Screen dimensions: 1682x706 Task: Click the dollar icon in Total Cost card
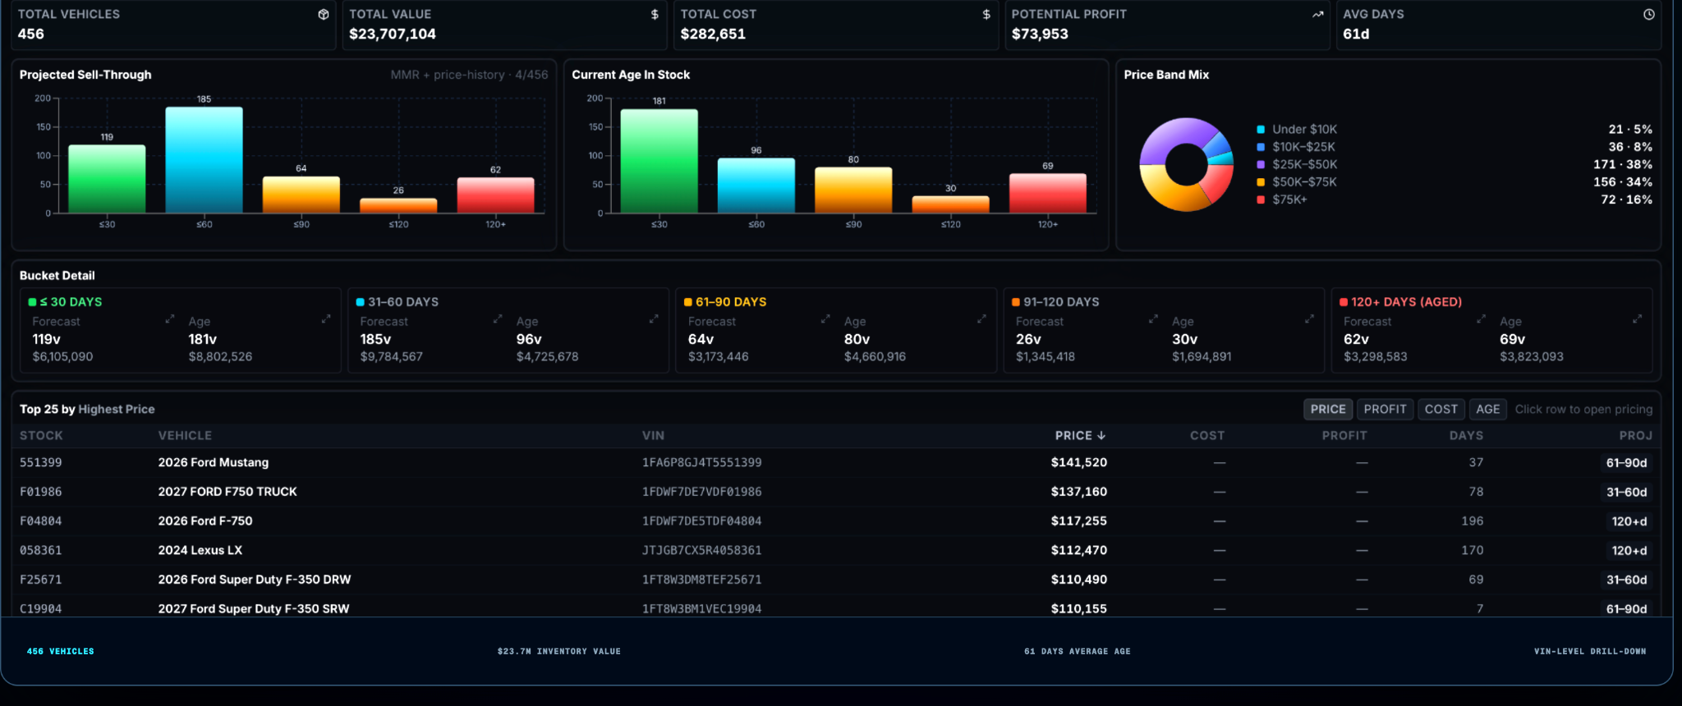[x=986, y=14]
